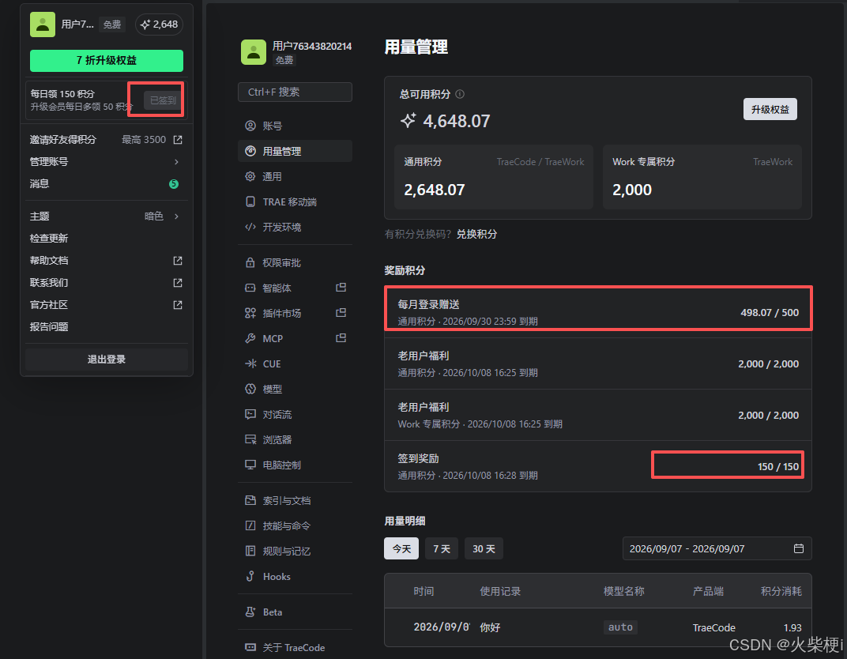Open the 浏览器 icon
Image resolution: width=847 pixels, height=659 pixels.
coord(250,439)
